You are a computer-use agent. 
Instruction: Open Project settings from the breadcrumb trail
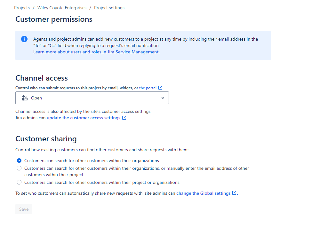(x=109, y=8)
